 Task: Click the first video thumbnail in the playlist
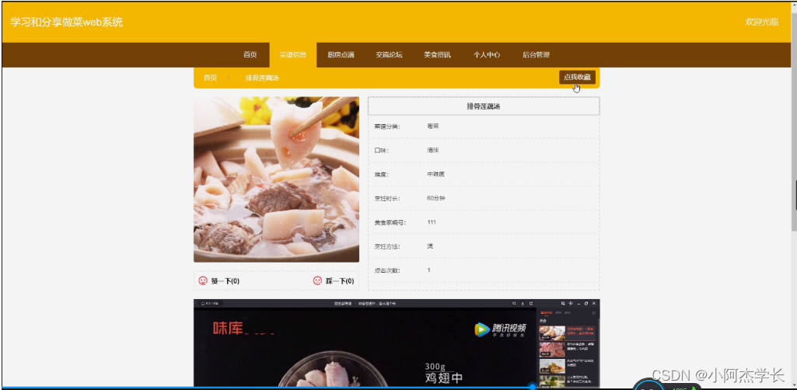tap(552, 333)
